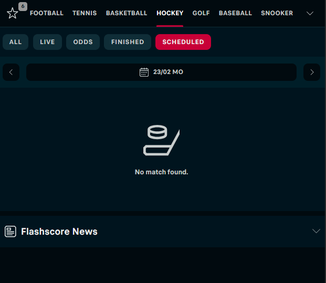Go to the next day arrow
Screen dimensions: 326x283
pos(312,72)
